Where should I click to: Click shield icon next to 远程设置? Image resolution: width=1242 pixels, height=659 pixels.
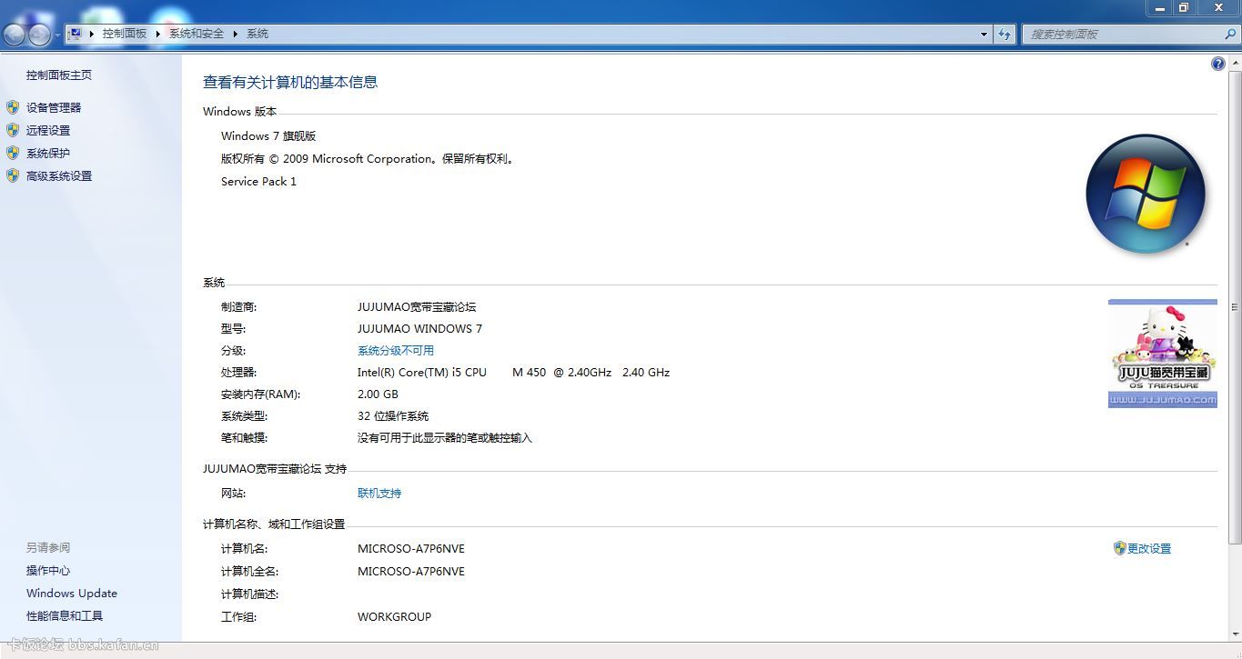(x=13, y=130)
